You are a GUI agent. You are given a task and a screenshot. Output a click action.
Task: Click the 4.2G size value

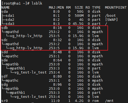point(79,101)
